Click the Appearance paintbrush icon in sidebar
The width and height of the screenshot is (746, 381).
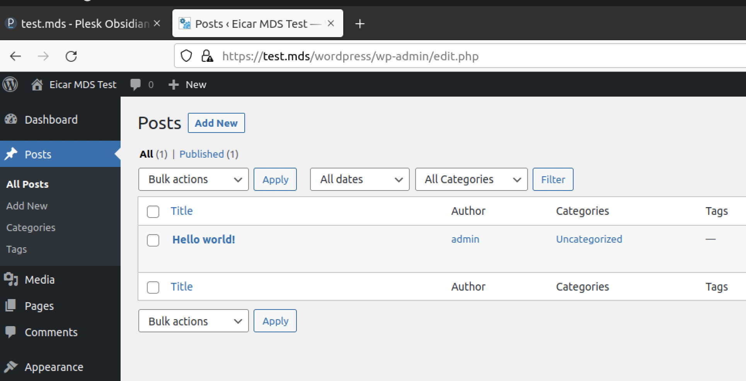coord(11,367)
